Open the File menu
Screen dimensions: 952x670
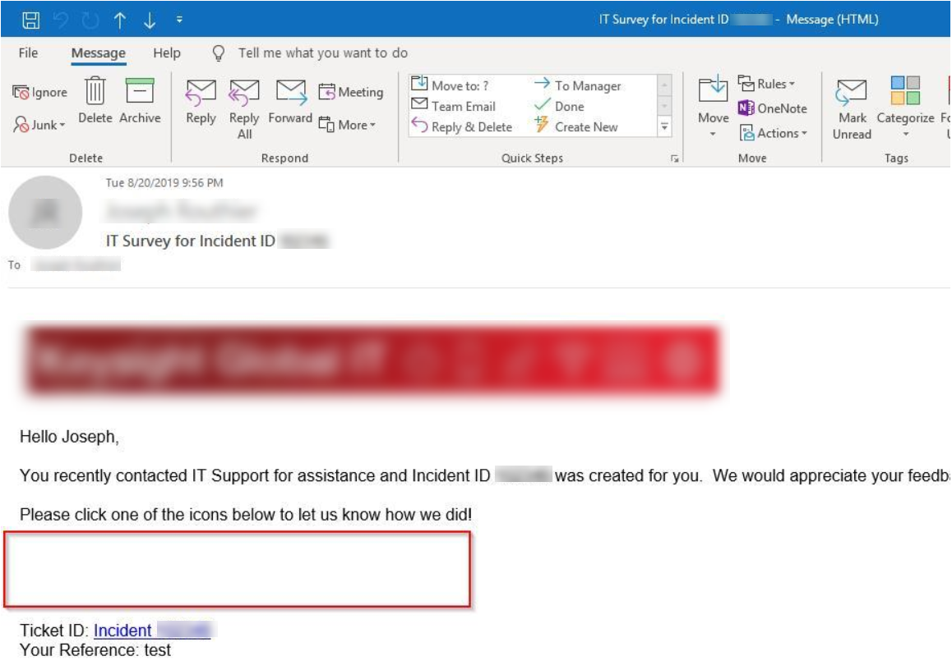(x=28, y=53)
